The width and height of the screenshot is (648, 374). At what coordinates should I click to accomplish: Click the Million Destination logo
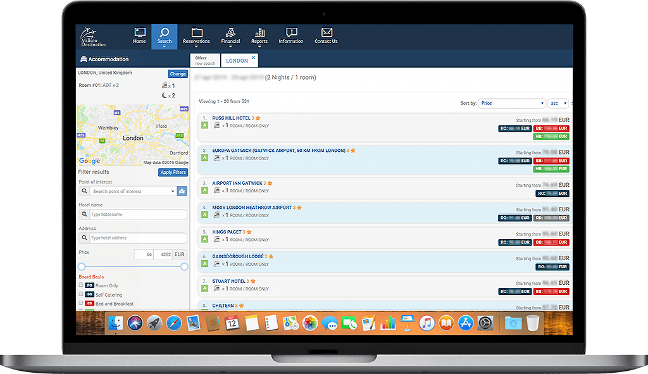(94, 37)
